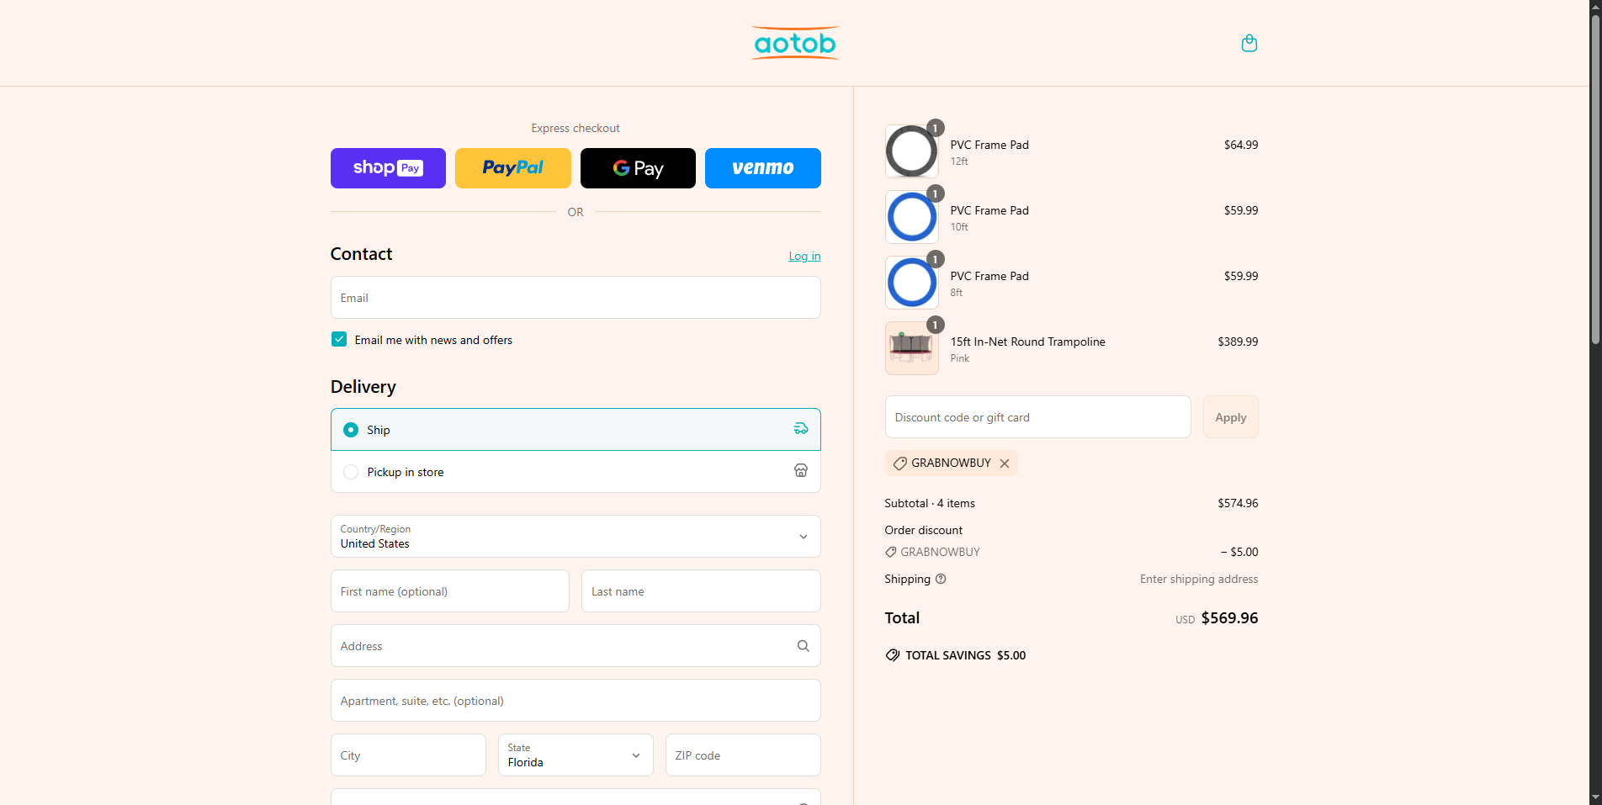Click the GRABNOWBUY chip tag icon
This screenshot has height=805, width=1602.
click(x=899, y=463)
